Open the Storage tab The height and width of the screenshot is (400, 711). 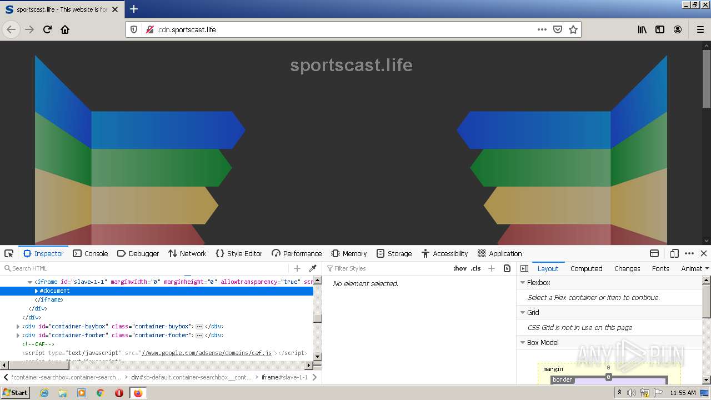point(394,253)
